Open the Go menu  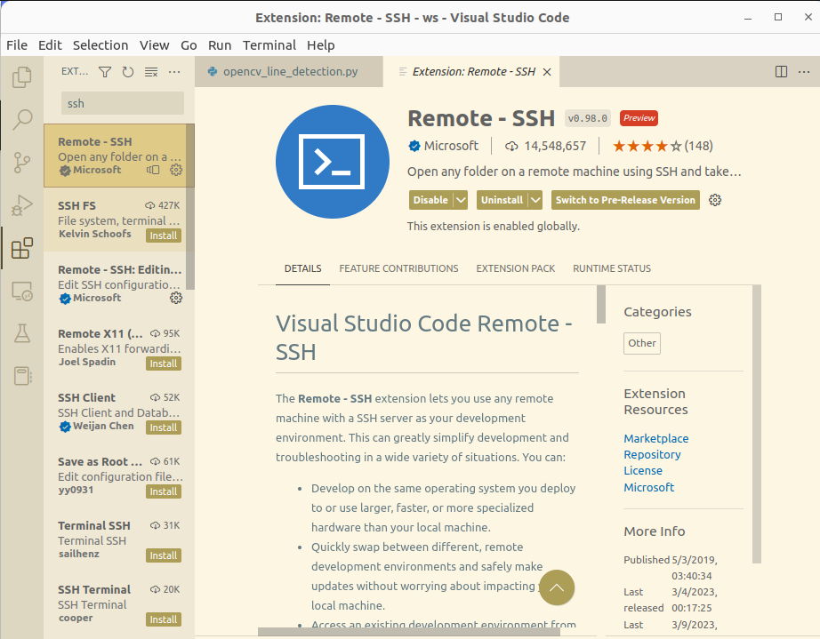(189, 45)
